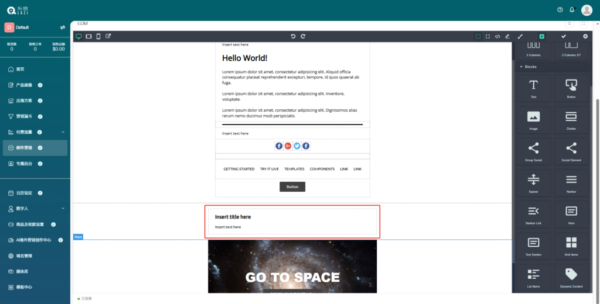Pick the Dynamic Content block
This screenshot has height=304, width=600.
click(571, 277)
